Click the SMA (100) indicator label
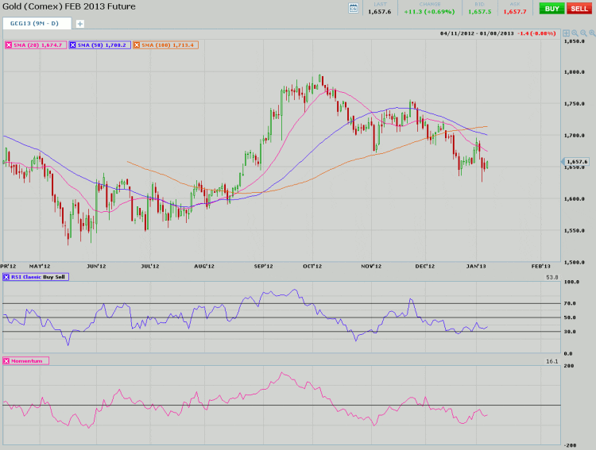This screenshot has width=596, height=450. [168, 45]
